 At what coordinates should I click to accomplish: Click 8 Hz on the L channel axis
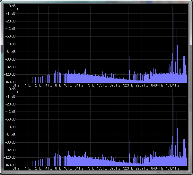[58, 85]
